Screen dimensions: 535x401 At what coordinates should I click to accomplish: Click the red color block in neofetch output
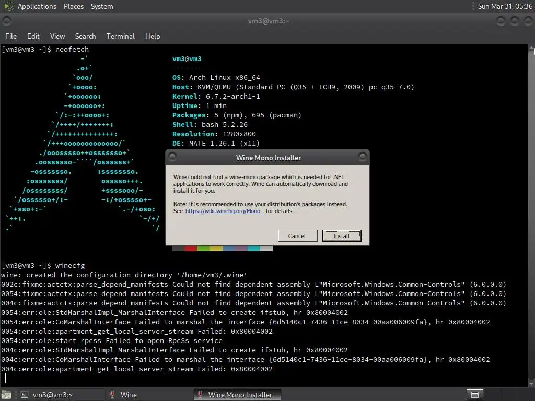191,249
